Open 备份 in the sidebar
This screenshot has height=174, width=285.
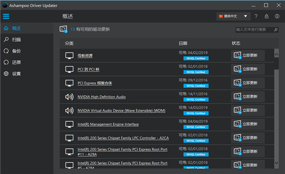pos(27,51)
